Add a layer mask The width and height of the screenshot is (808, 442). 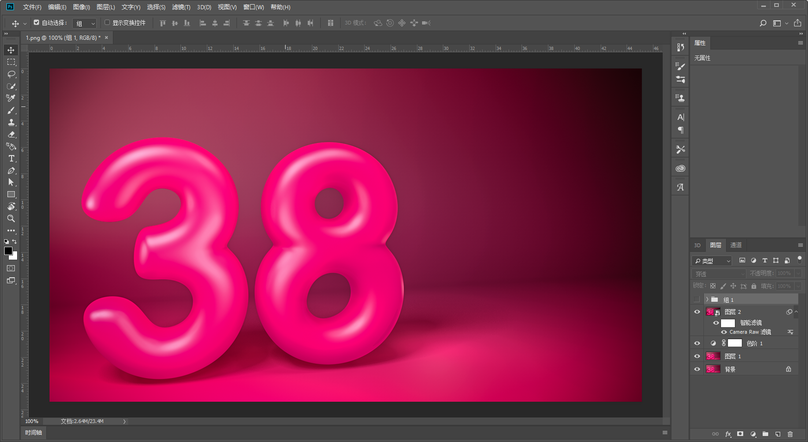tap(740, 434)
